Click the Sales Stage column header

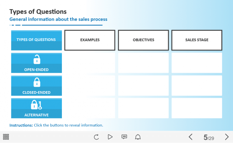pos(197,40)
